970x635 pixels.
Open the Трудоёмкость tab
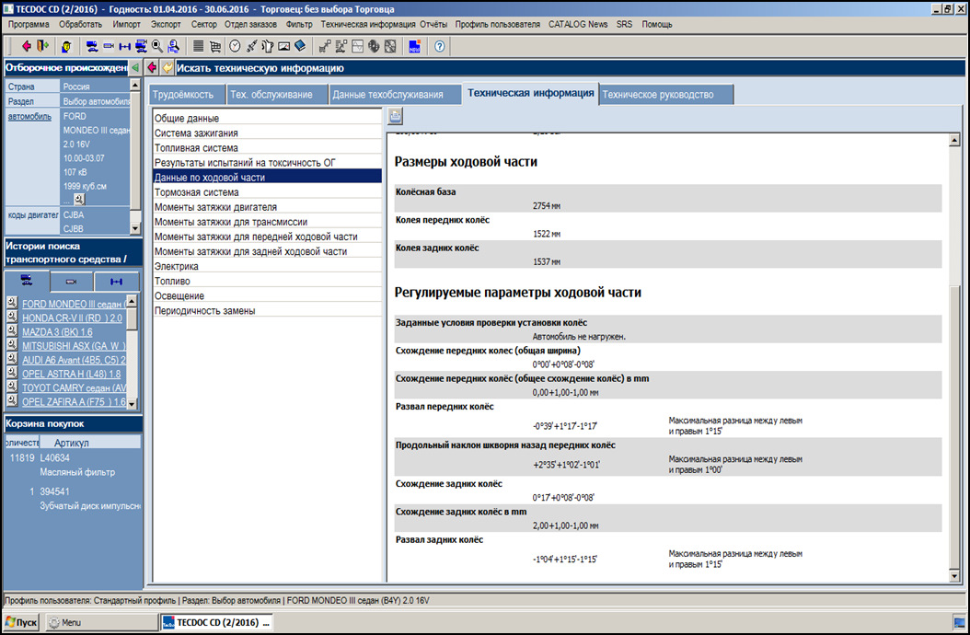188,95
